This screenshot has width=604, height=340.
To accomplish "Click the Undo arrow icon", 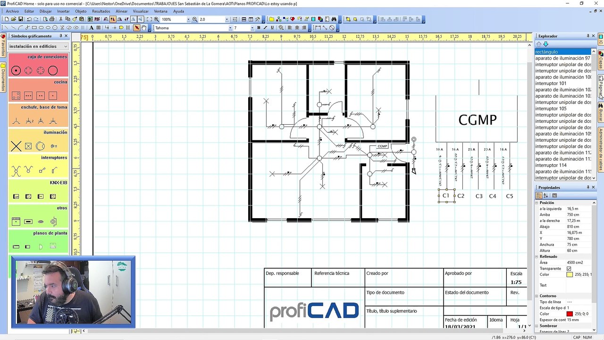I will pos(29,19).
